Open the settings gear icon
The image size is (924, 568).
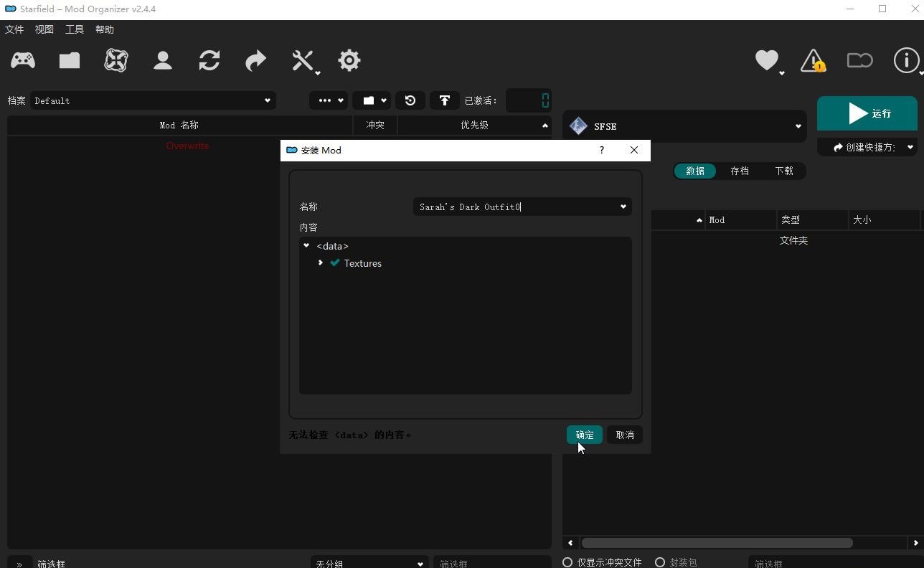pos(349,60)
